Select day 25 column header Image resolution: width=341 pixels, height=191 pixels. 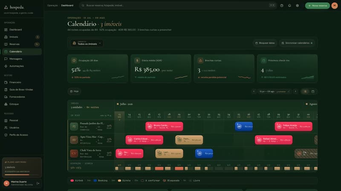(239, 115)
